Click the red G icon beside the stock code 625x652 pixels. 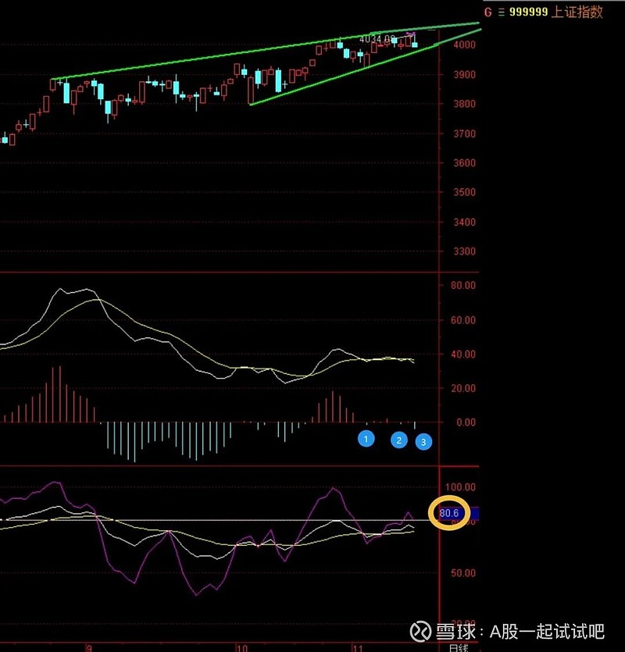pos(487,12)
